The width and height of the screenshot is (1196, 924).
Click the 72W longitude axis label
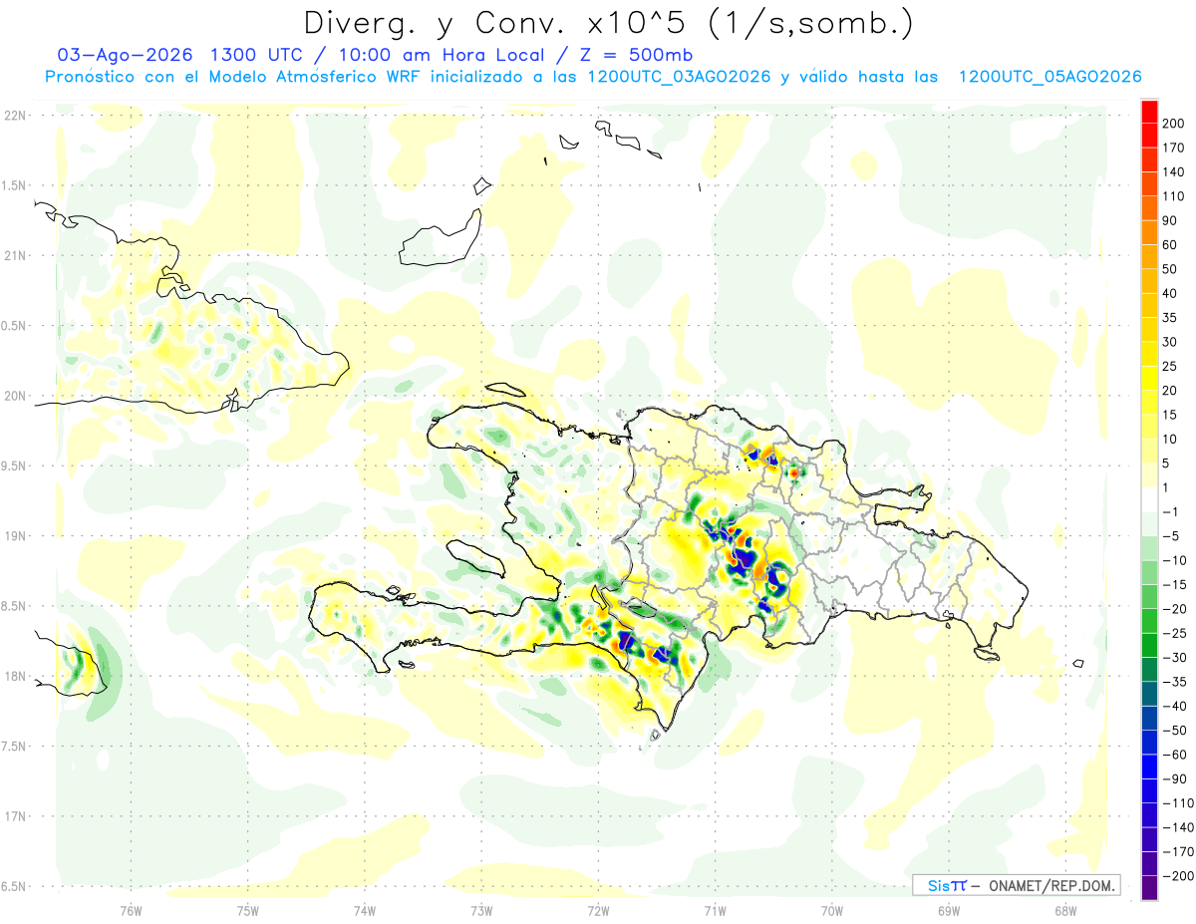(598, 910)
